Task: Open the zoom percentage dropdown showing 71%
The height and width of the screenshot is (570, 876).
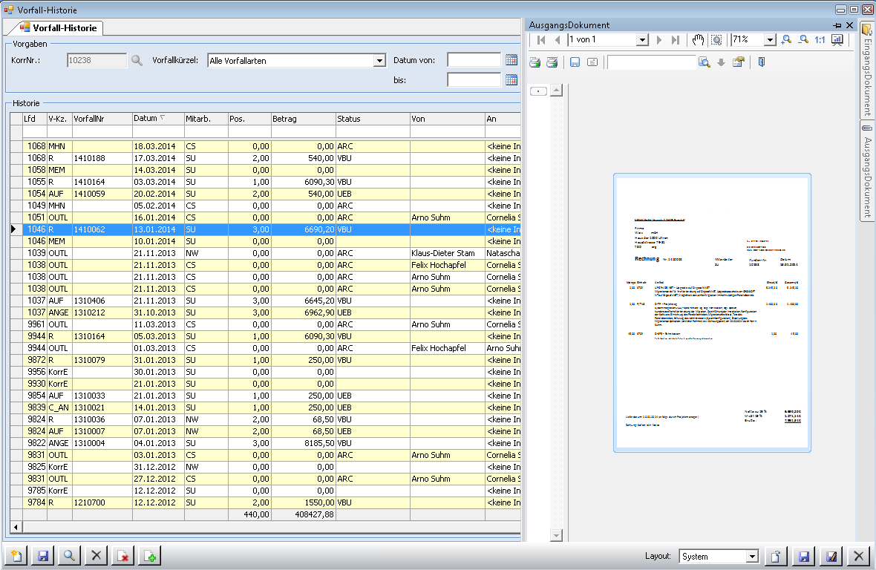Action: point(770,40)
